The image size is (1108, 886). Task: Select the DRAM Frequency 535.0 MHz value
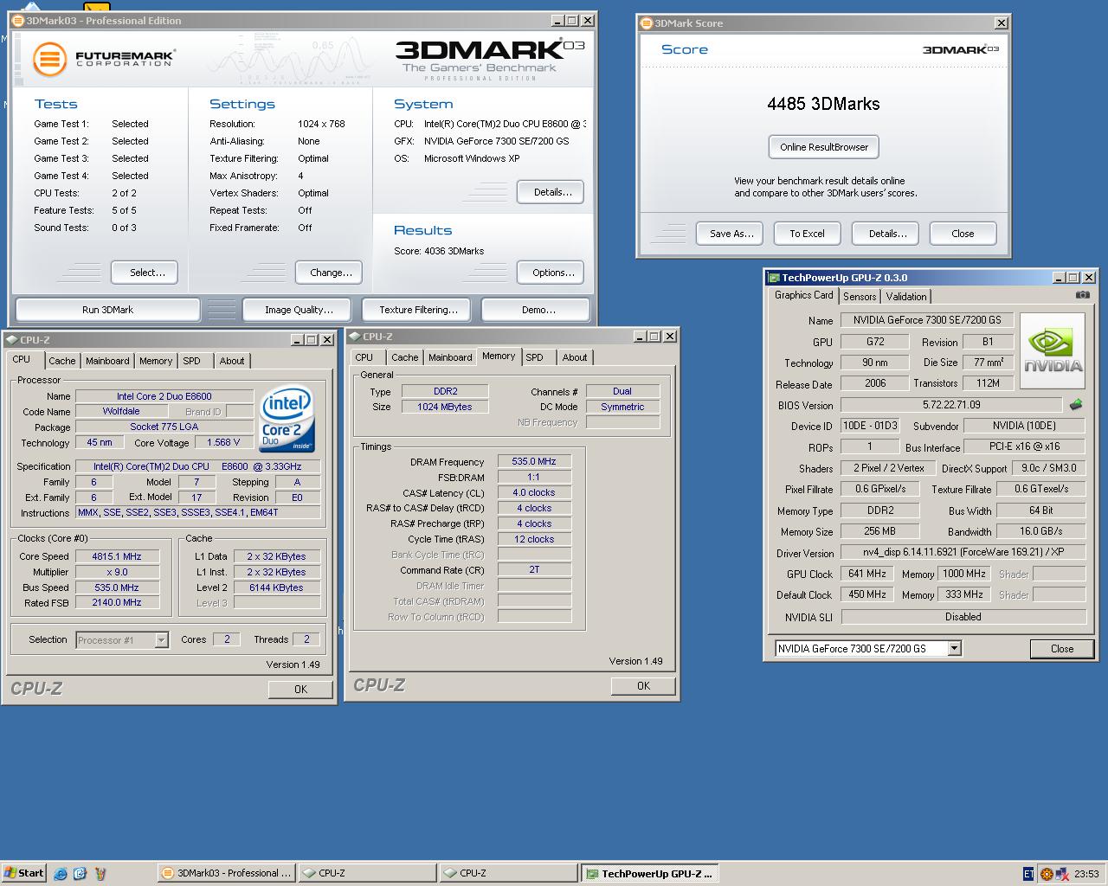(x=534, y=462)
